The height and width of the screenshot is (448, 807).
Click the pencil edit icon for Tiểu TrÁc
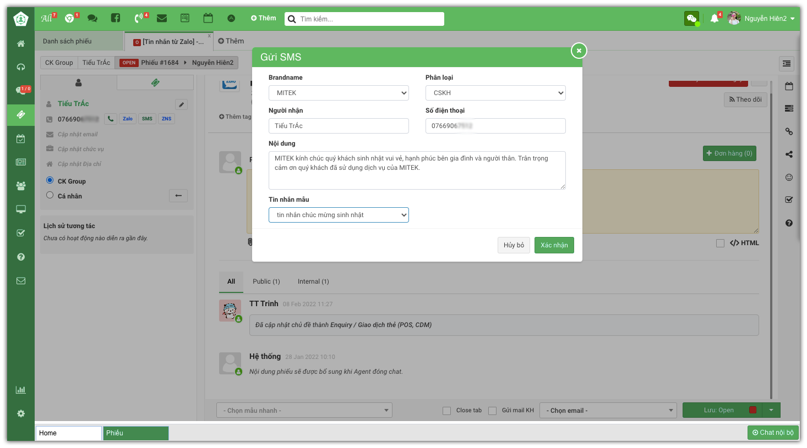[x=181, y=104]
